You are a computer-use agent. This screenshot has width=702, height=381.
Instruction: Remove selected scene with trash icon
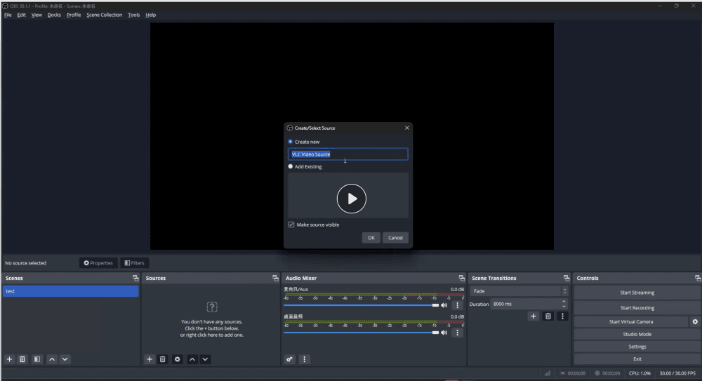pos(22,359)
